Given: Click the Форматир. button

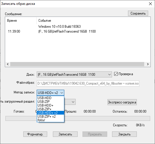Looking at the screenshot, I should point(35,134).
